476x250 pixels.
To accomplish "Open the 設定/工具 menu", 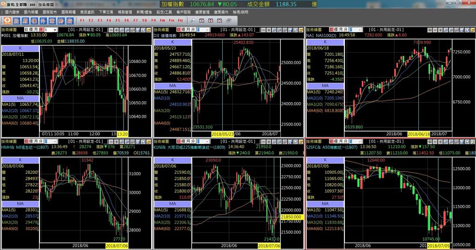I will pyautogui.click(x=164, y=12).
